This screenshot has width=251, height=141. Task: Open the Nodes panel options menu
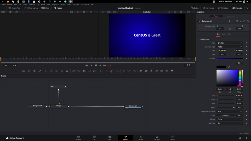[193, 76]
